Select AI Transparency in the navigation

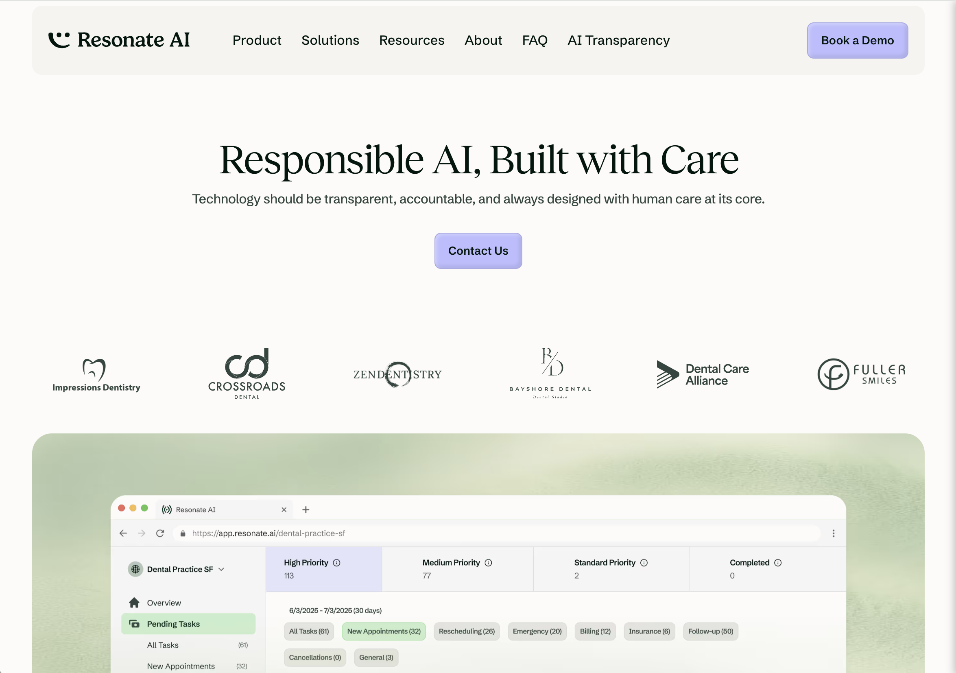point(618,40)
